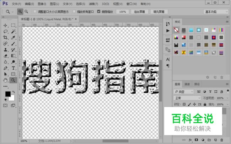Screen dimensions: 231x144
Task: Select the Brush tool
Action: (x=13, y=44)
